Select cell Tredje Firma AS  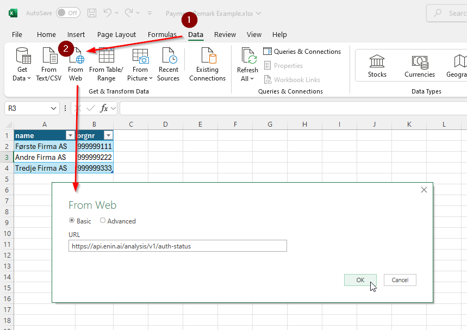[x=45, y=168]
